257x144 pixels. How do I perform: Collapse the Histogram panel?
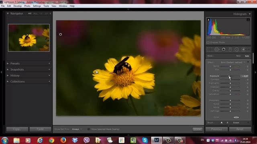pos(250,14)
